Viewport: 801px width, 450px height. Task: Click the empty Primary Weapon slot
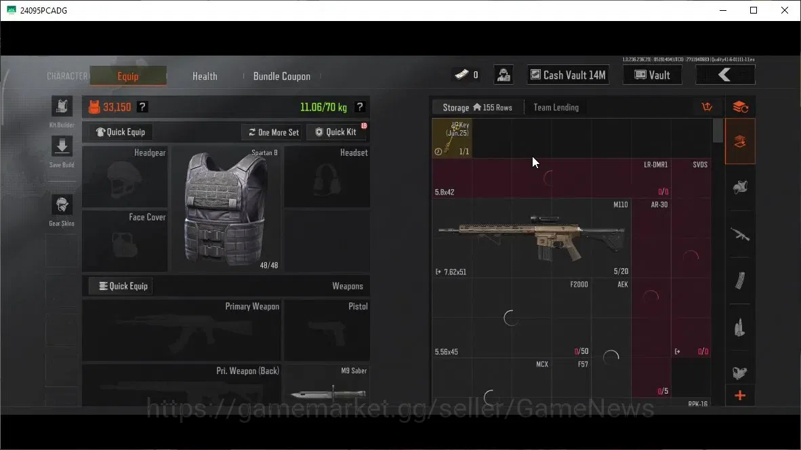coord(182,330)
